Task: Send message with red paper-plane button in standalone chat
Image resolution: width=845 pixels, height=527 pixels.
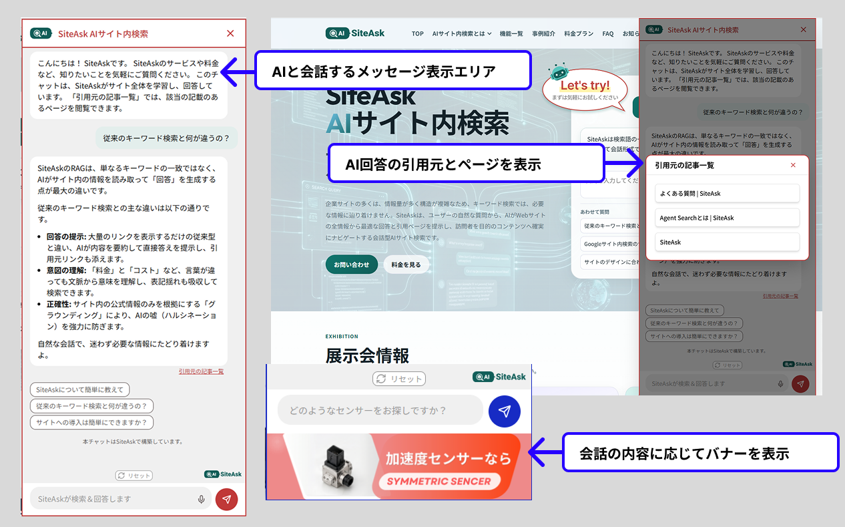Action: point(227,499)
